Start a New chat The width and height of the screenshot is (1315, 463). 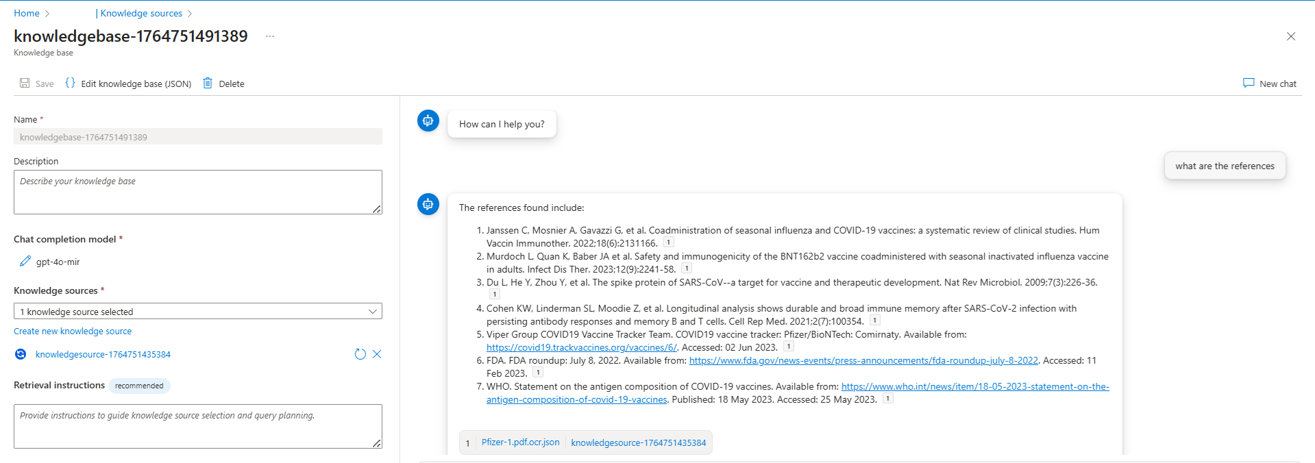1270,84
